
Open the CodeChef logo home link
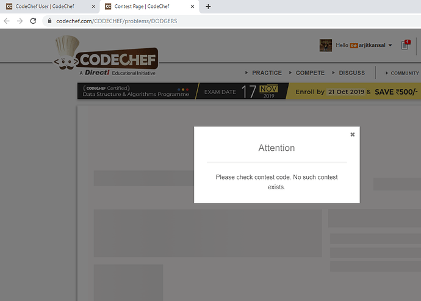[x=106, y=56]
